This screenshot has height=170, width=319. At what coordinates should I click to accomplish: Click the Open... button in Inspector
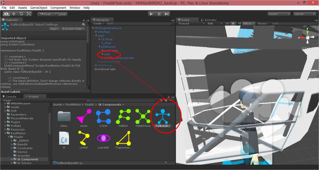coord(55,29)
